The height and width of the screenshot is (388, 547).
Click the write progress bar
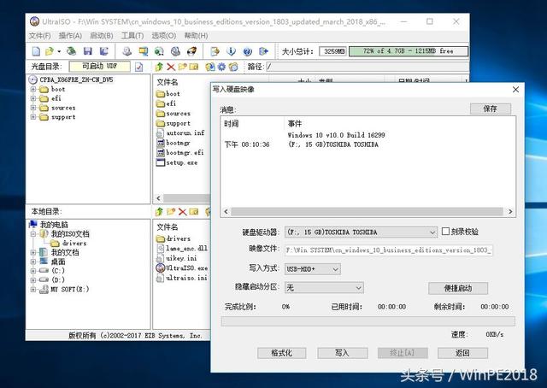click(368, 321)
